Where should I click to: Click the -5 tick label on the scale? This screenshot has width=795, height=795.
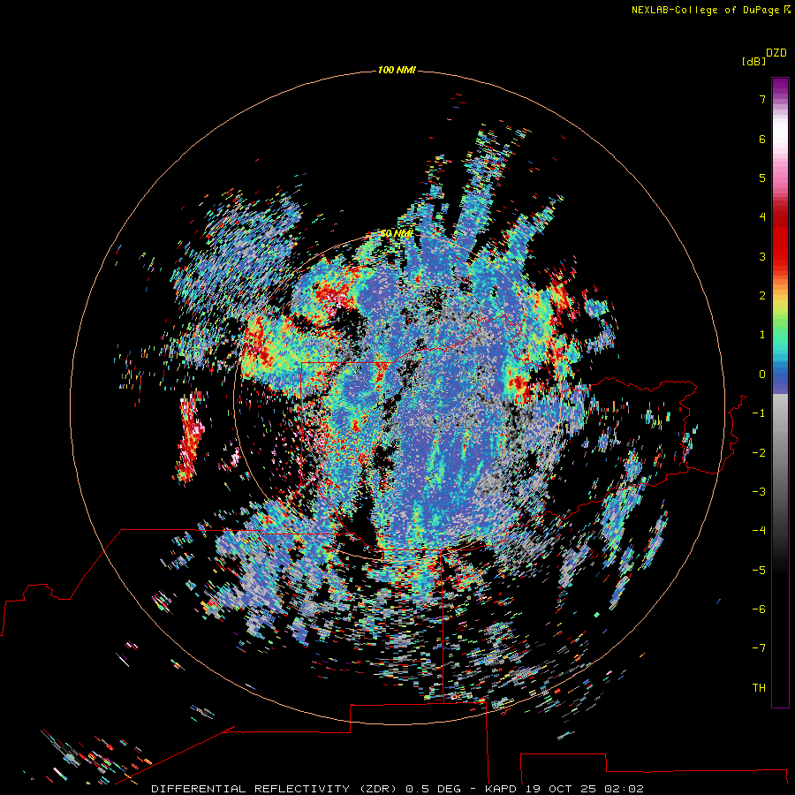tap(759, 571)
